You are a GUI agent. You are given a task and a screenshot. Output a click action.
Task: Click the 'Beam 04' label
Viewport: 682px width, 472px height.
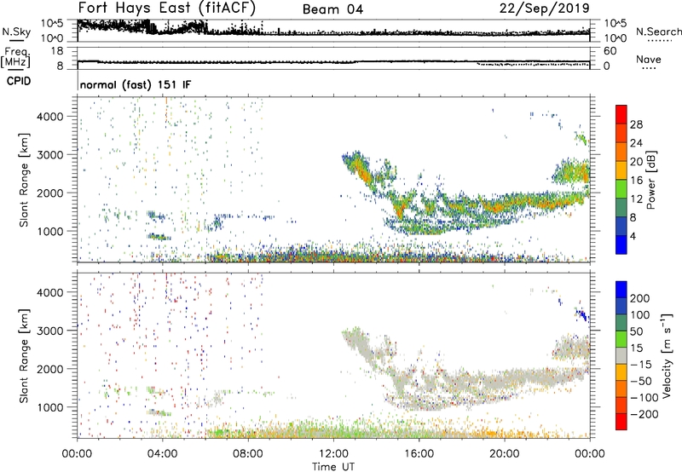point(332,9)
